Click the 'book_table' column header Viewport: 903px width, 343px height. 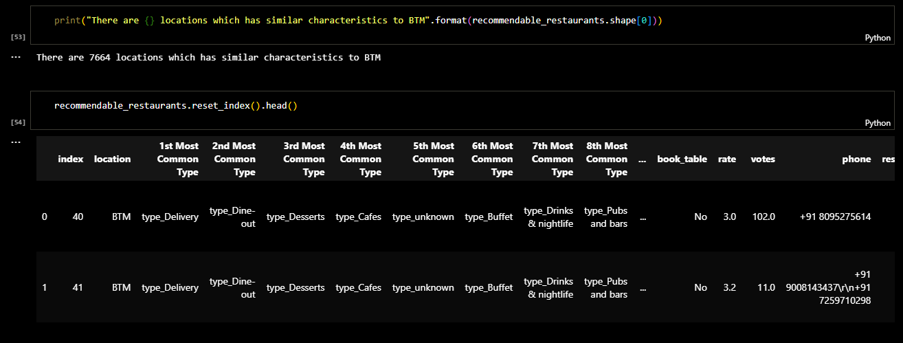point(681,159)
